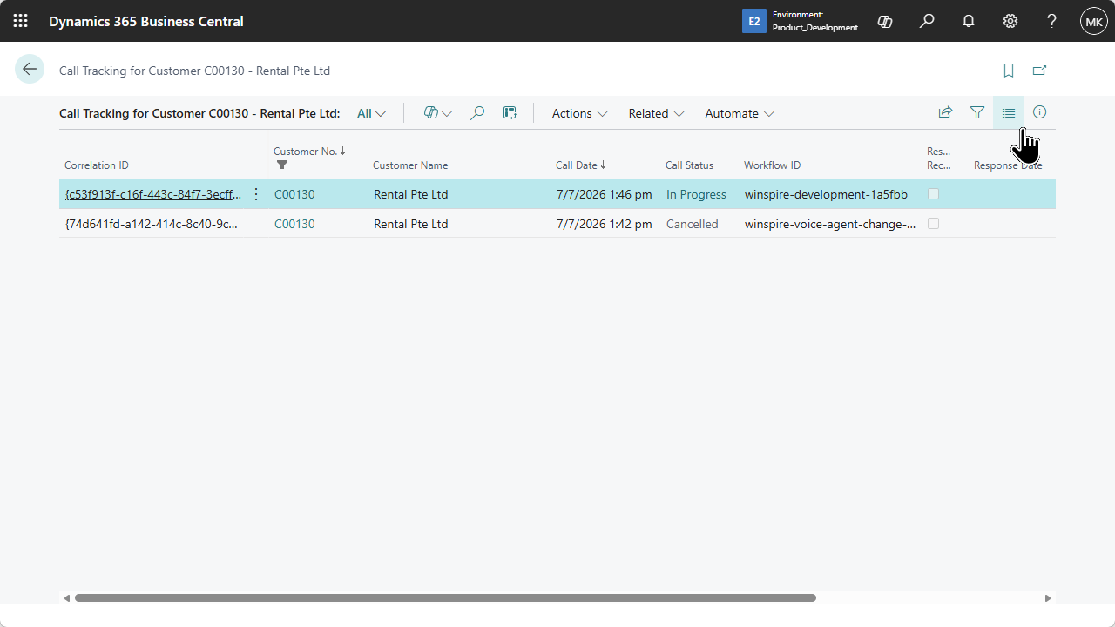Open the FactBox information icon
The width and height of the screenshot is (1115, 627).
point(1039,112)
